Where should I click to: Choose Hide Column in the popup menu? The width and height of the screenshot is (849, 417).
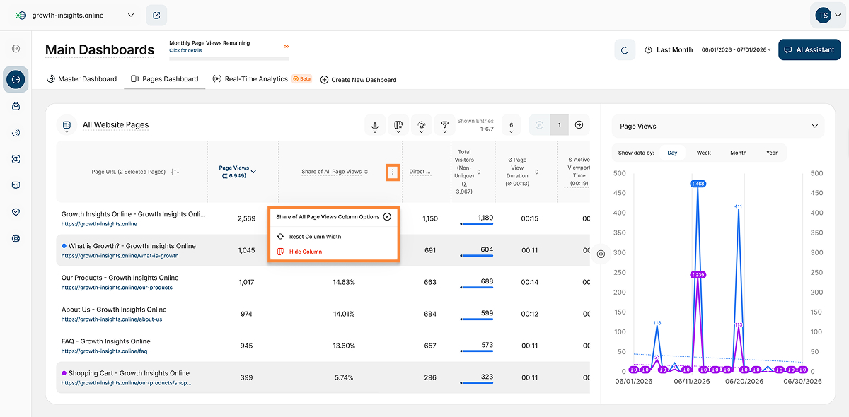point(306,252)
